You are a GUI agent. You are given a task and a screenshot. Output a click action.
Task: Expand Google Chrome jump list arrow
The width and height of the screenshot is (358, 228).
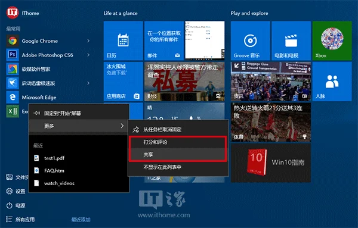(x=88, y=40)
